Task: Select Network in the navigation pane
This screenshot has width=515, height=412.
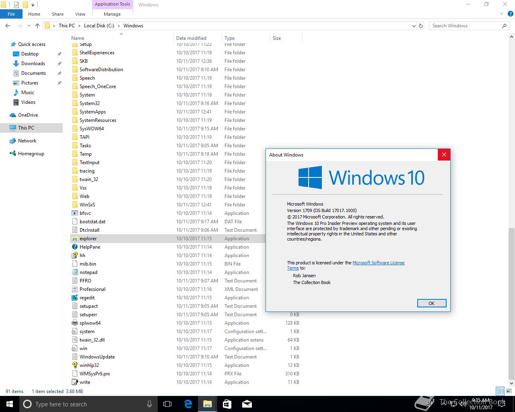Action: (x=27, y=141)
